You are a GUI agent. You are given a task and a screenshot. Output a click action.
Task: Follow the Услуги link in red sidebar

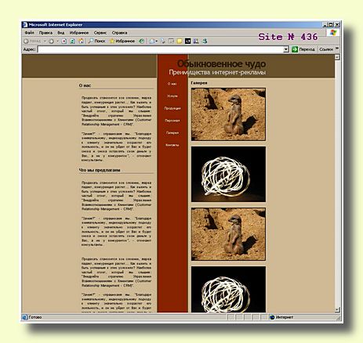(x=172, y=96)
